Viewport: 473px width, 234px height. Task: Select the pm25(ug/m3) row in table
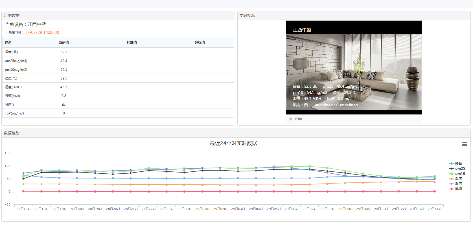[x=16, y=61]
